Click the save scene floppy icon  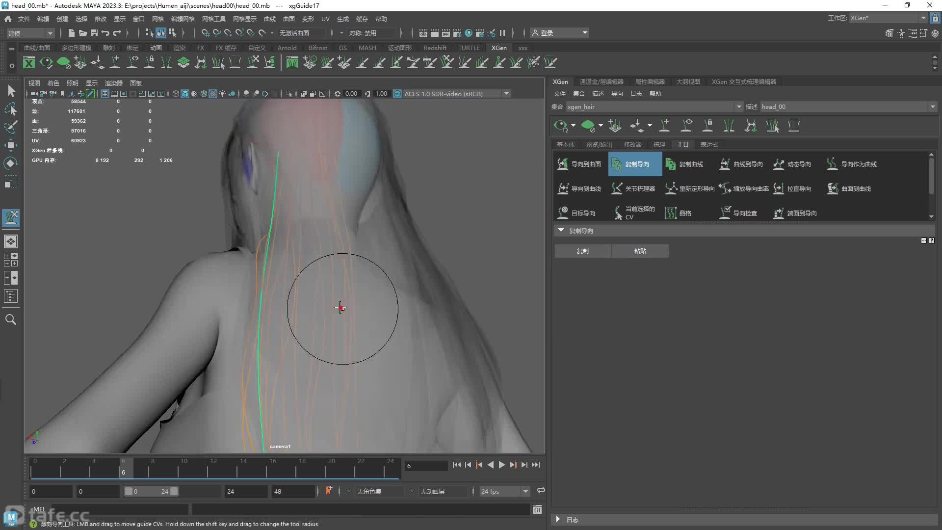pos(94,33)
